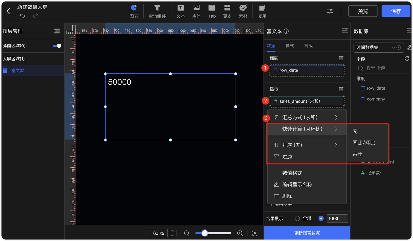Choose 数值格式 menu entry
The image size is (413, 241).
307,173
